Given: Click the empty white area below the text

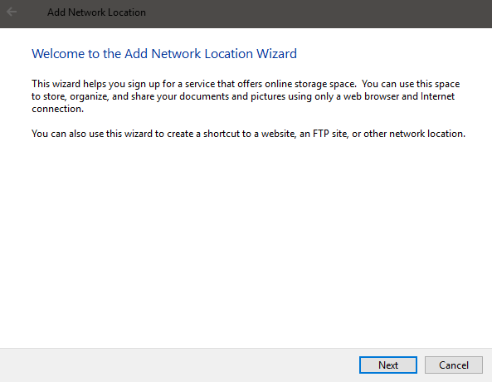Looking at the screenshot, I should pyautogui.click(x=246, y=242).
